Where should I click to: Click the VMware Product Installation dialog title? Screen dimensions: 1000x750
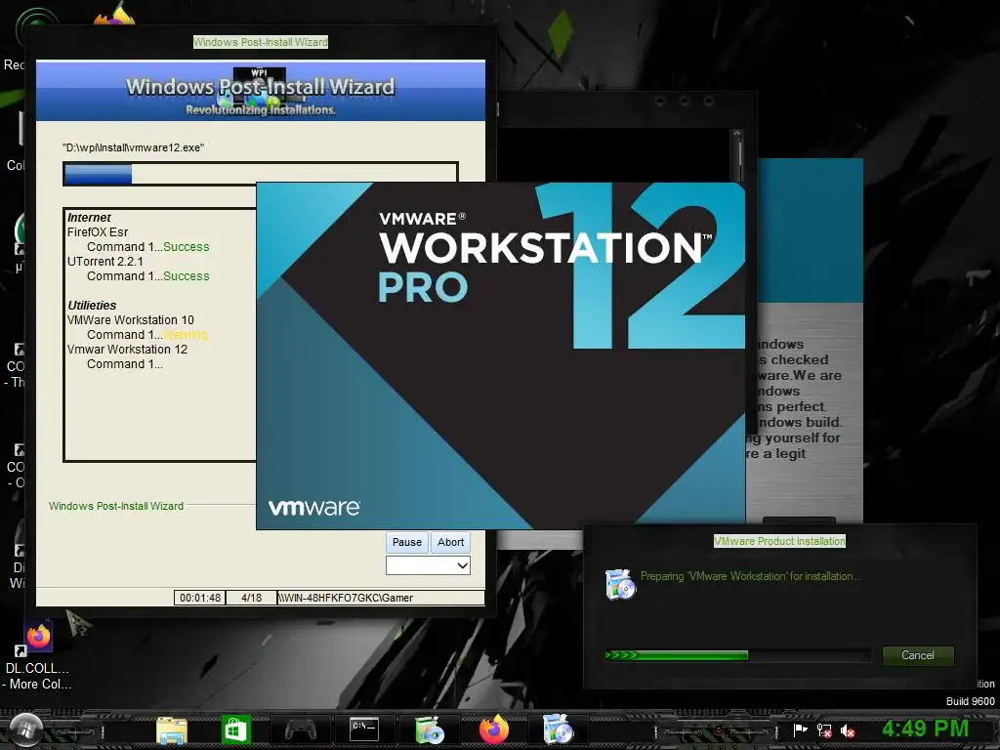click(x=779, y=541)
